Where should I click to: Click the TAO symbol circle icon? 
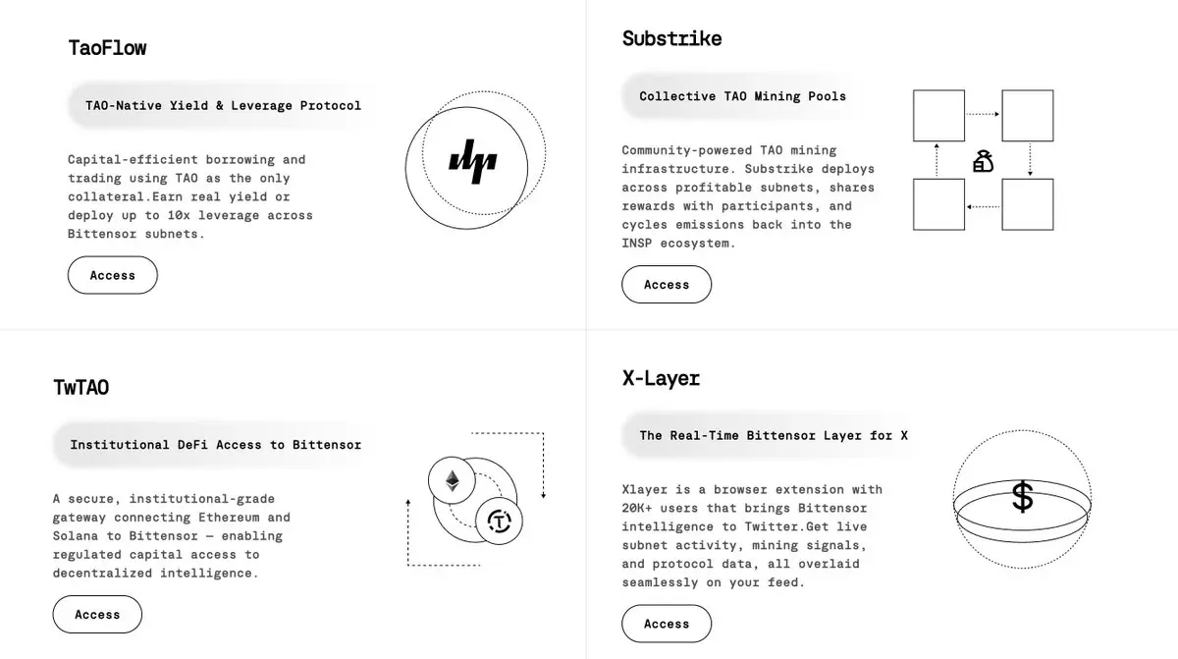pos(499,521)
